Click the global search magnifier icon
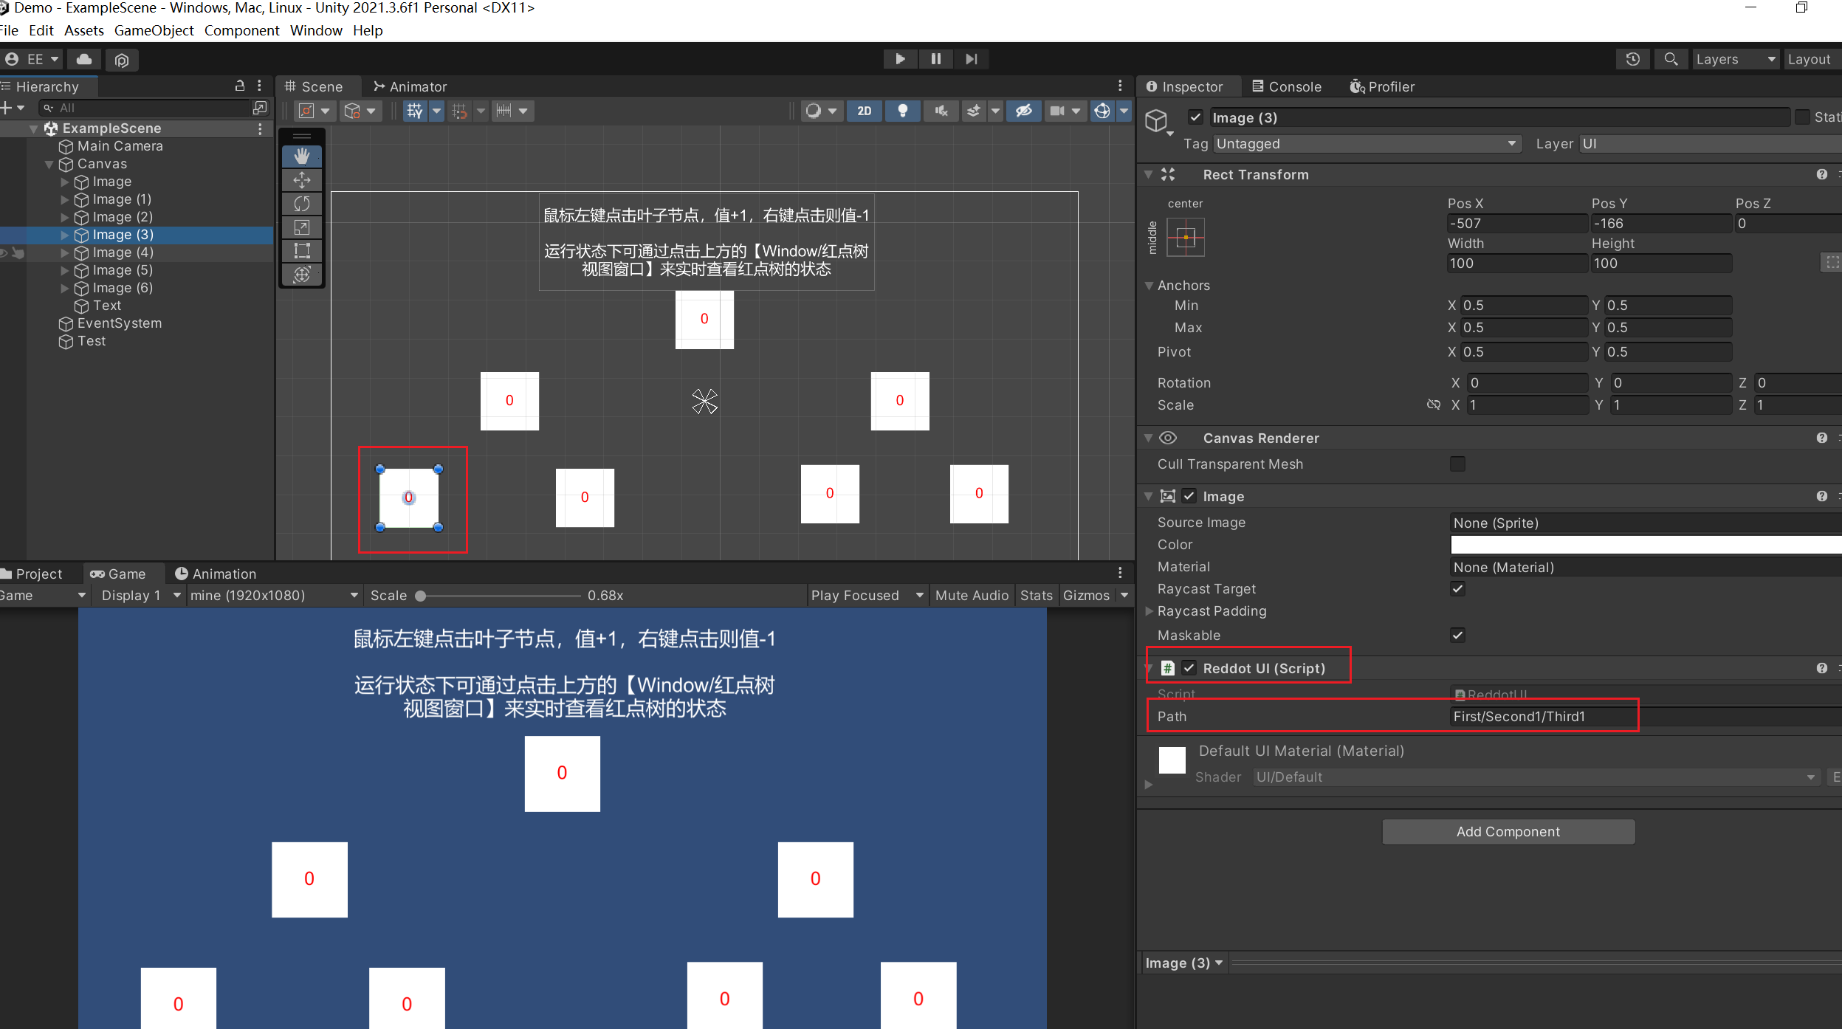Image resolution: width=1842 pixels, height=1029 pixels. click(1671, 59)
